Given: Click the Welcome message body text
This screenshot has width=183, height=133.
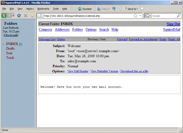Looking at the screenshot, I should coord(82,87).
